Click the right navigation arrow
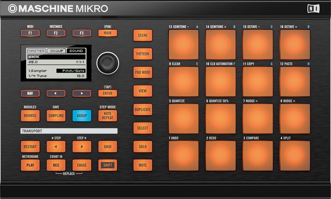The image size is (331, 199). point(81,93)
